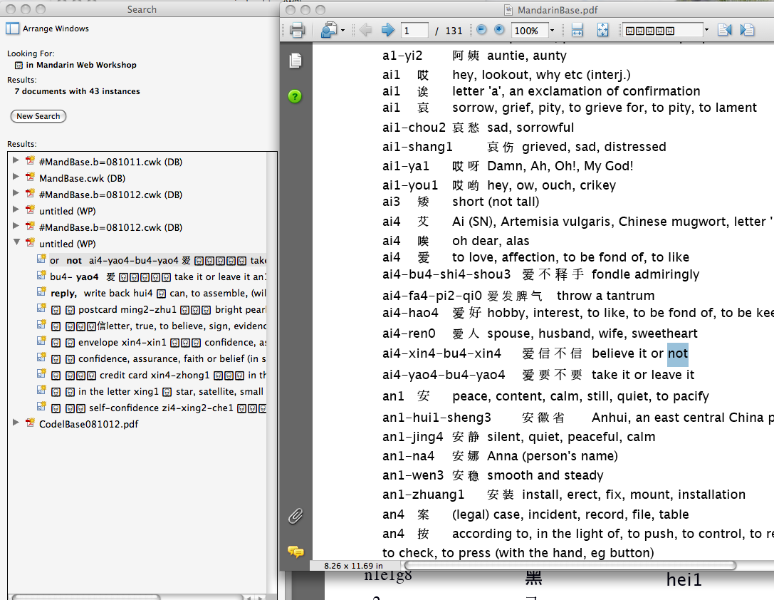Open the Pages navigation panel
The image size is (774, 600).
(296, 61)
